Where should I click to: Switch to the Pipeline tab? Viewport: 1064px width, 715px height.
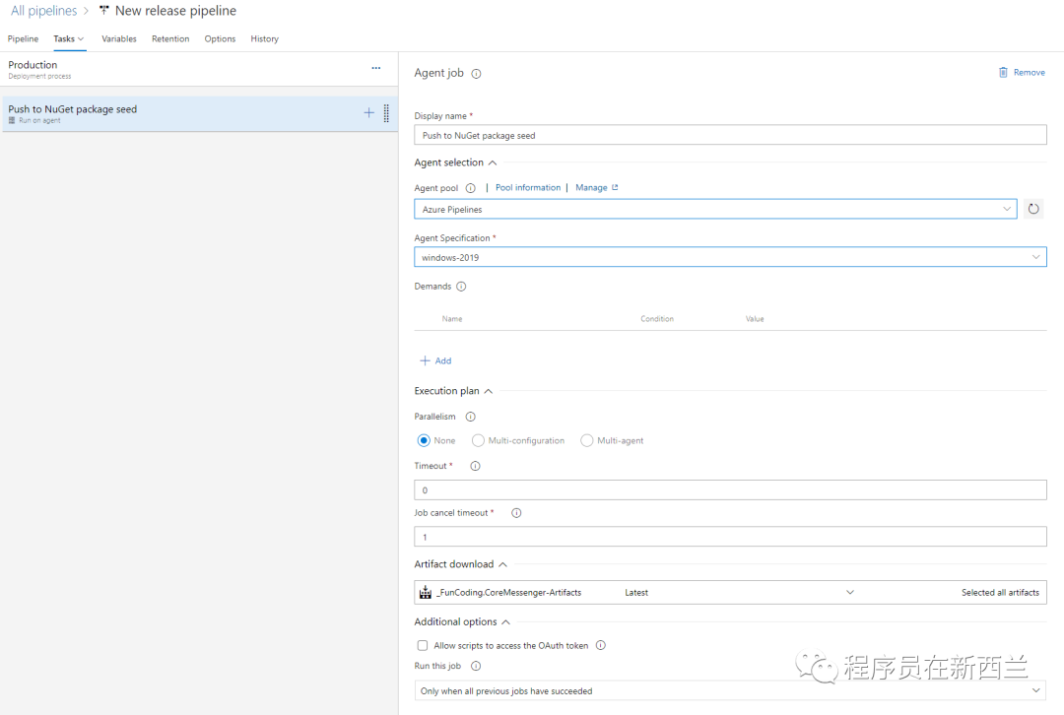[23, 38]
